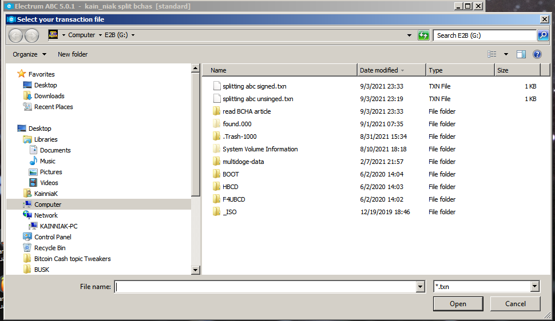Image resolution: width=555 pixels, height=321 pixels.
Task: Click the green Refresh icon
Action: click(423, 35)
